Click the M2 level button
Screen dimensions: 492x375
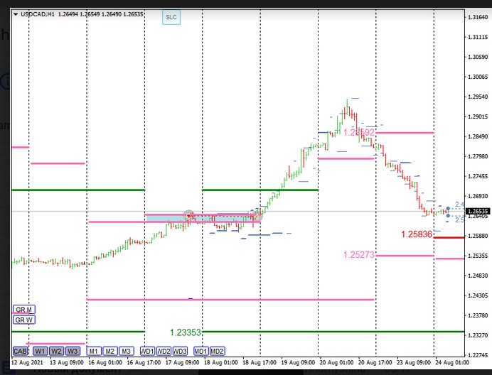(x=110, y=351)
